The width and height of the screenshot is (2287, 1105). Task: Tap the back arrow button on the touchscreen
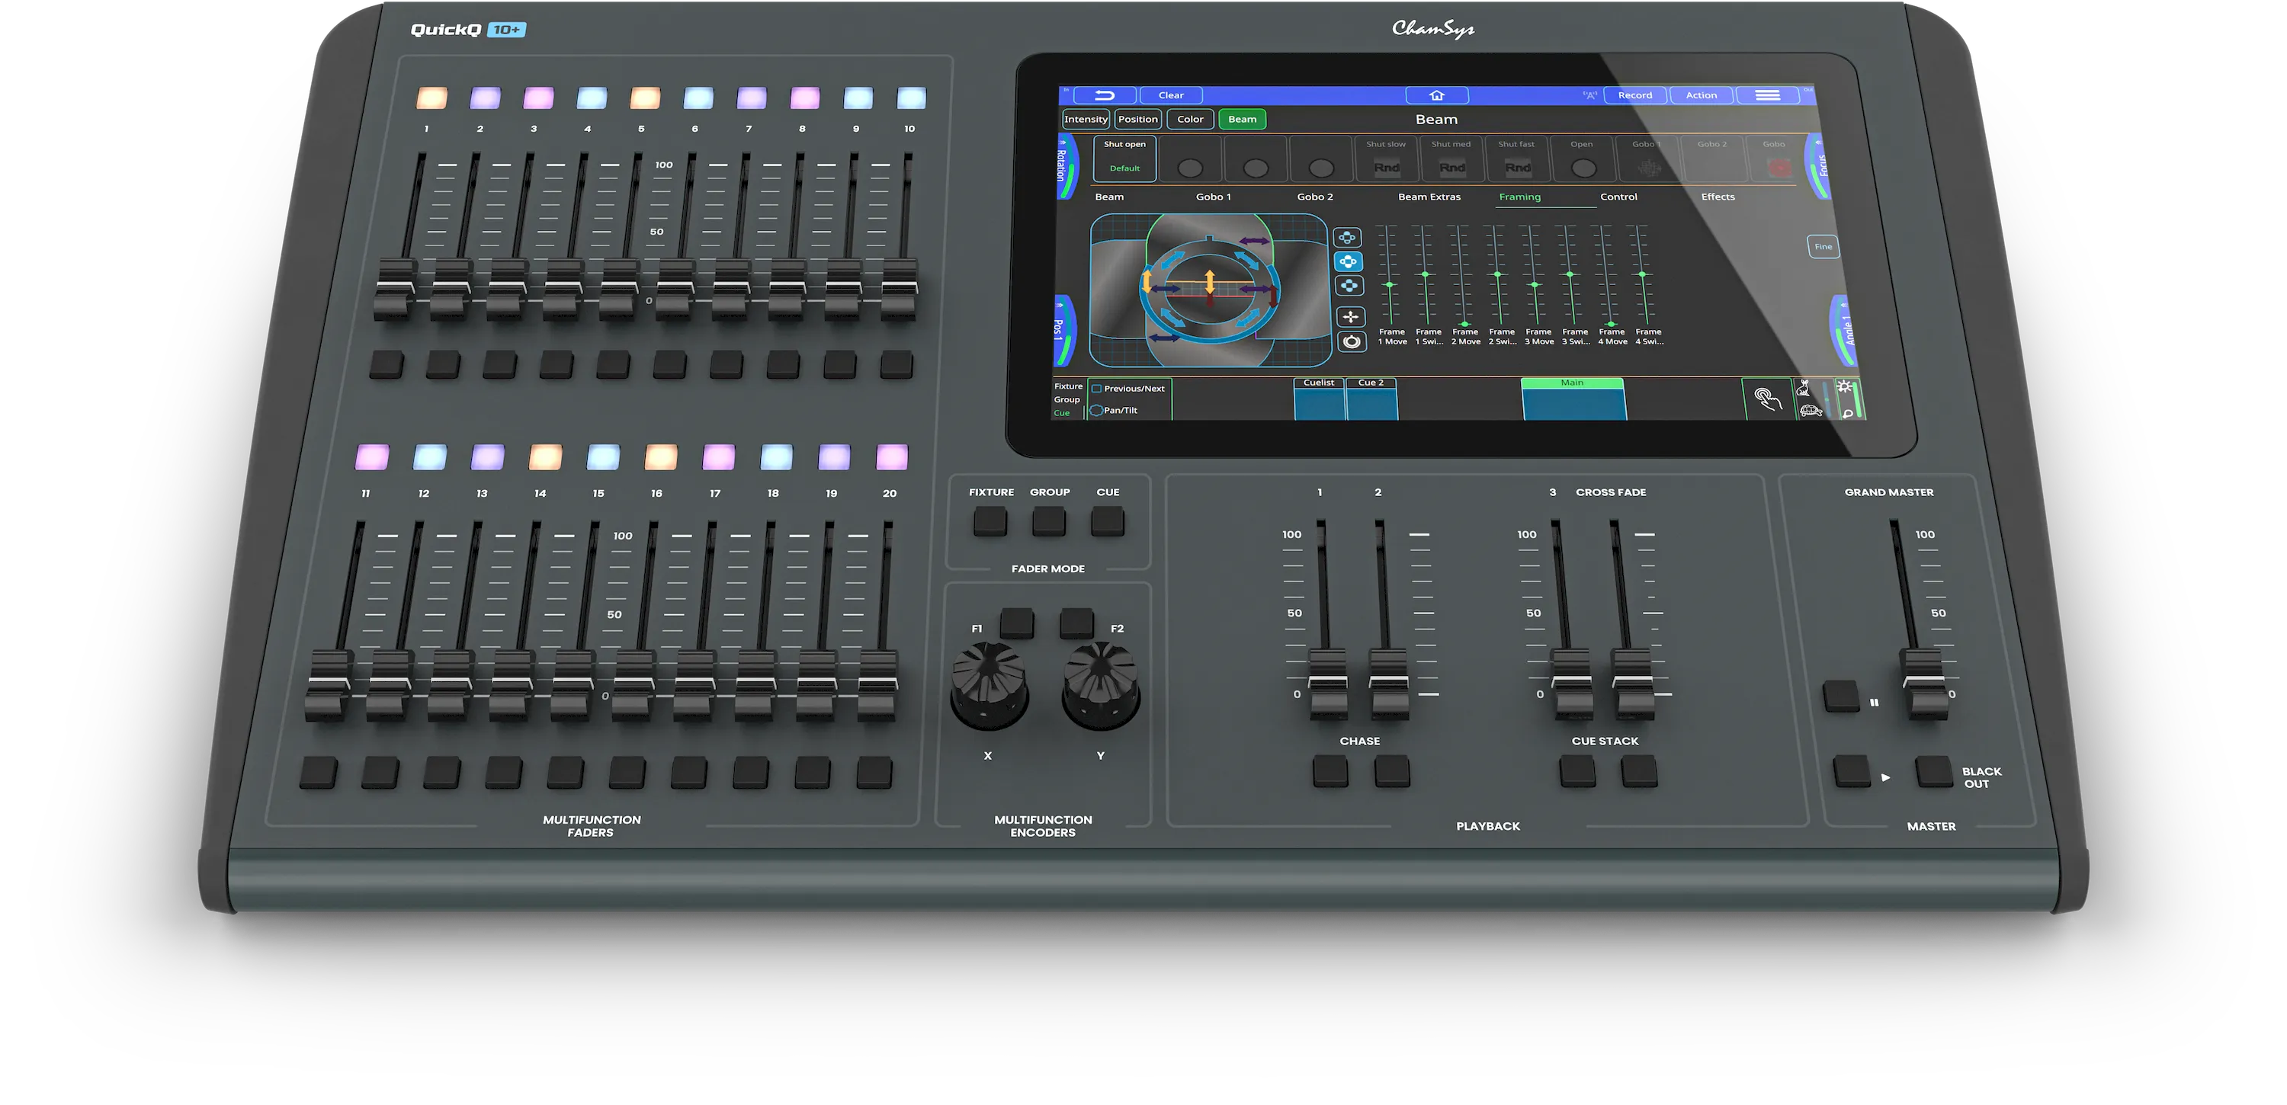[1105, 95]
